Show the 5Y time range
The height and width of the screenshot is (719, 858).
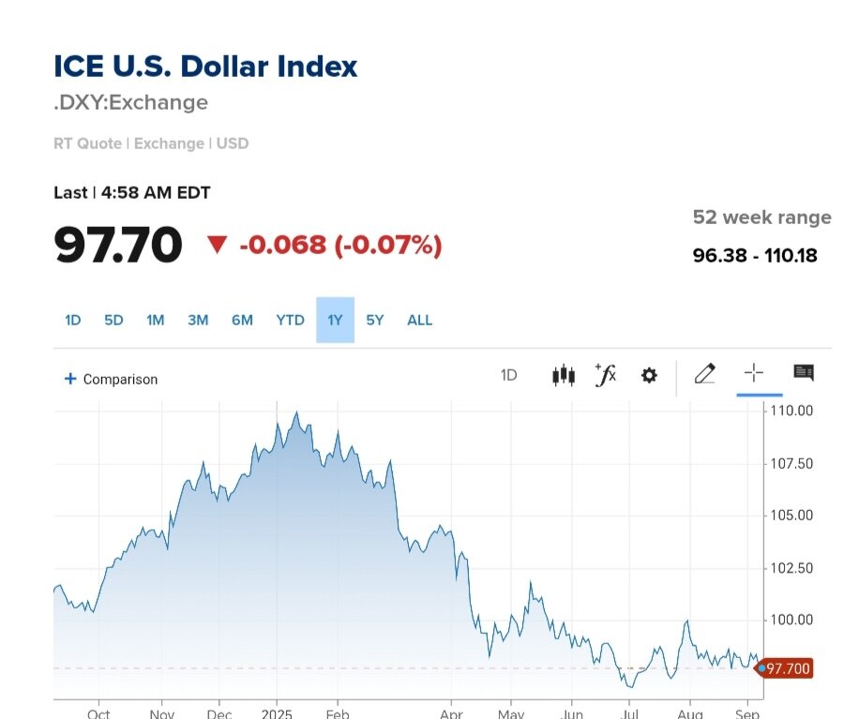[375, 321]
